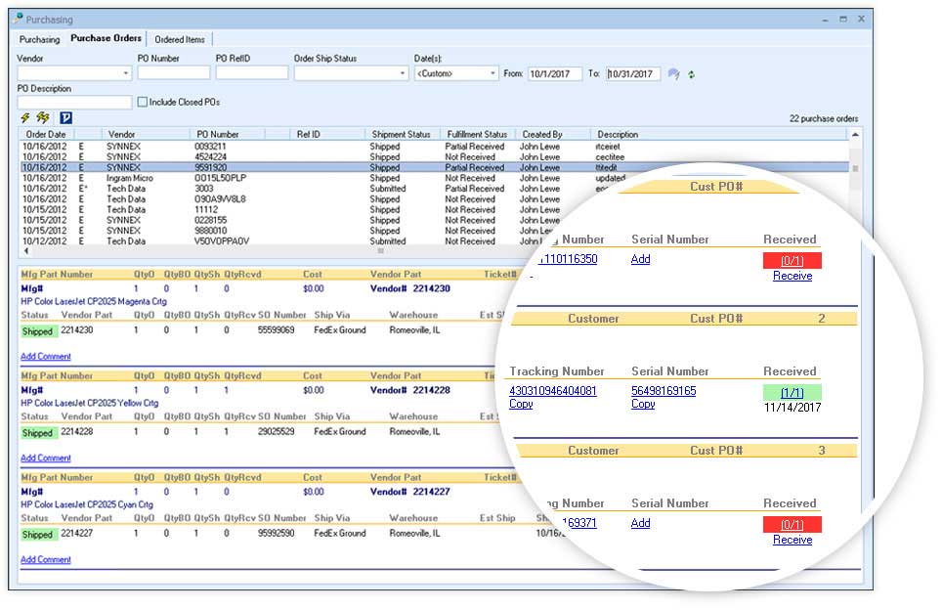Screen dimensions: 942x610
Task: Open the Order Ship Status dropdown
Action: pos(401,72)
